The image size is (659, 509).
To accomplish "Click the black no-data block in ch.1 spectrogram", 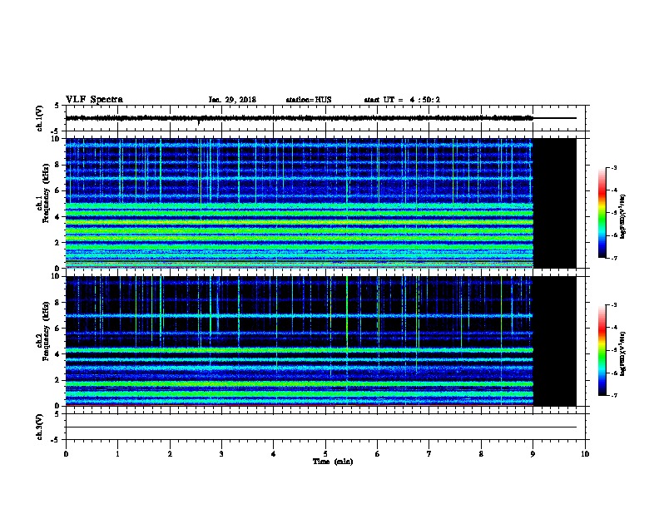I will point(555,203).
